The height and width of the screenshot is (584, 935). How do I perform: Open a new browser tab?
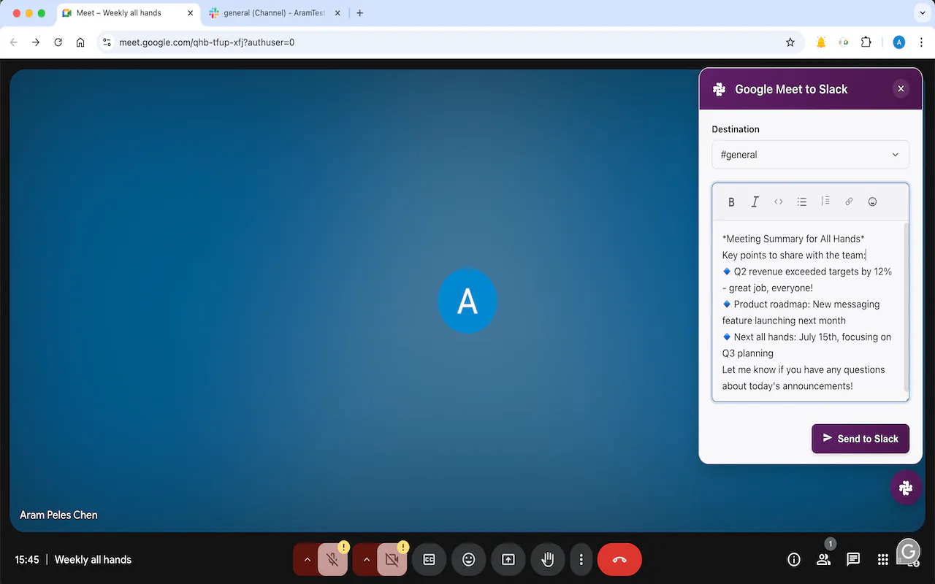click(x=359, y=13)
